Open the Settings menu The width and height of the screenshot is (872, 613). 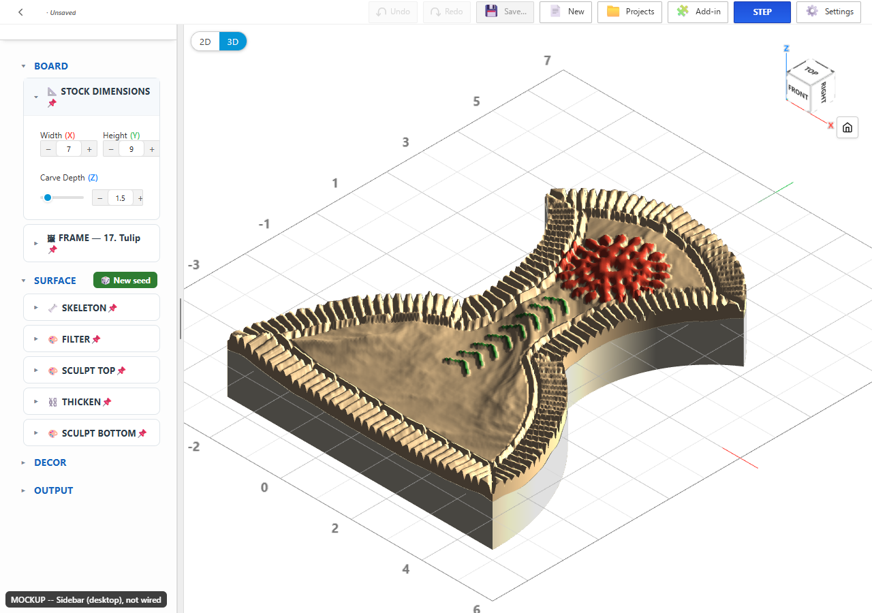(829, 12)
